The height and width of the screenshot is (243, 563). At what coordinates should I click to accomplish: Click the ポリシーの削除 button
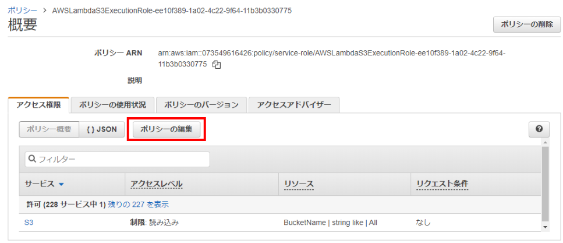click(x=527, y=24)
